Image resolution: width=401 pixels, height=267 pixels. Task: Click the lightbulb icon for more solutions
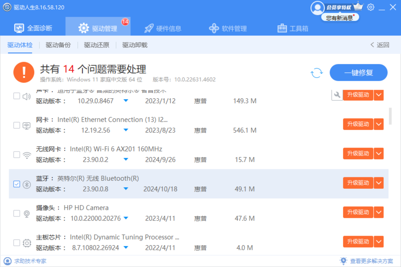[x=343, y=261]
